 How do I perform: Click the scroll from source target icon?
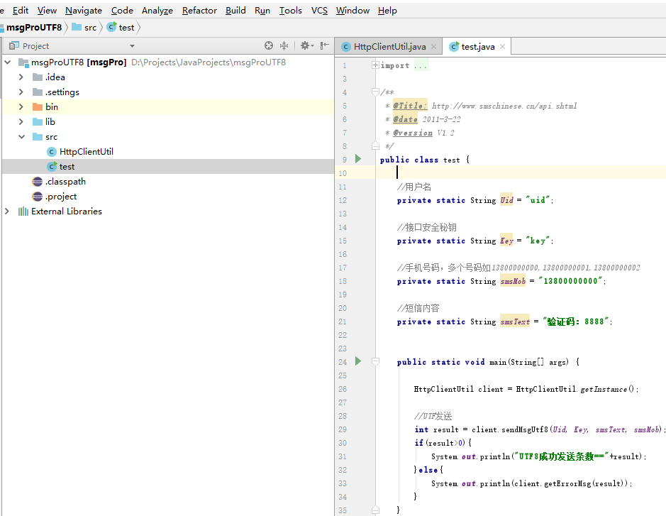pos(268,45)
